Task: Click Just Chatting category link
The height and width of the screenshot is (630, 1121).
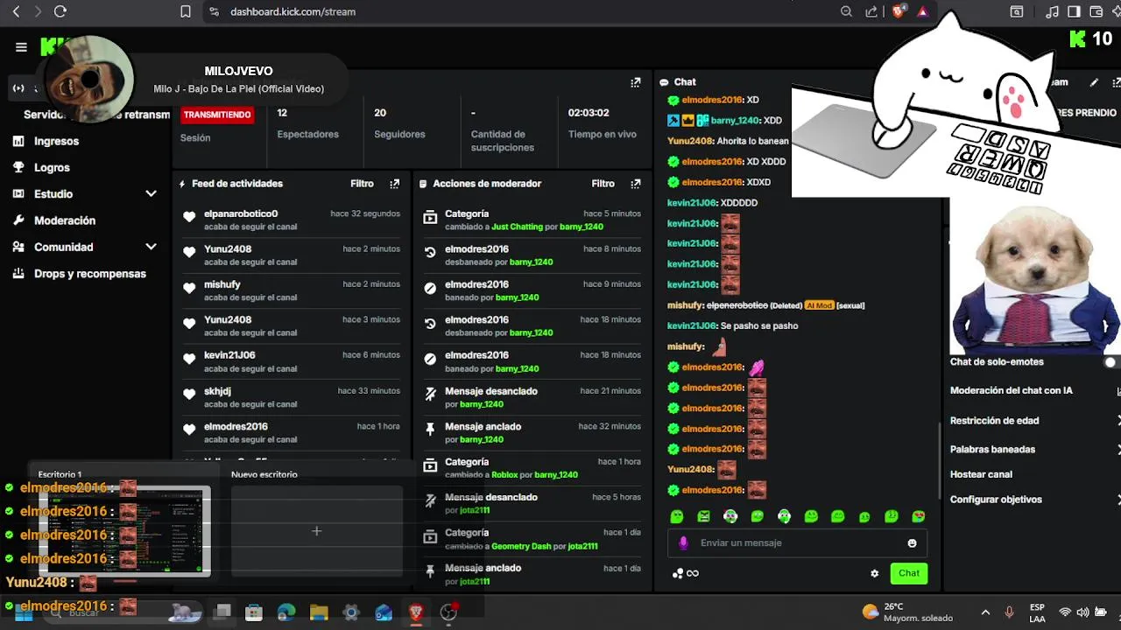Action: tap(518, 227)
